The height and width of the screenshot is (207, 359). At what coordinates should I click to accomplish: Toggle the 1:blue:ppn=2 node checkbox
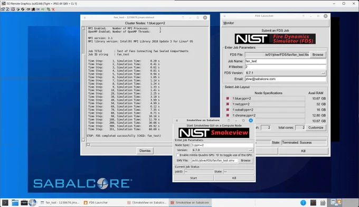(x=228, y=98)
